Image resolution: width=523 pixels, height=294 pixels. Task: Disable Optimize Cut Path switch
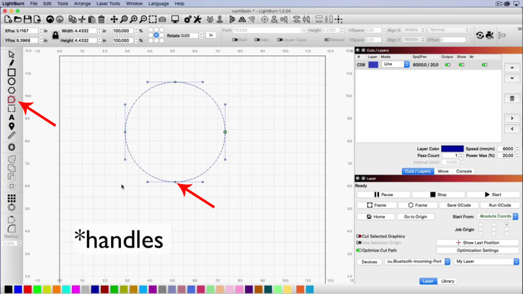[359, 250]
